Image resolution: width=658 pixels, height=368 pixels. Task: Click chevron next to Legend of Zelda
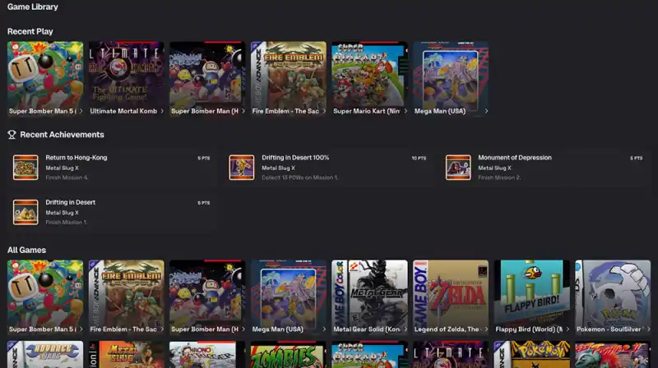point(486,329)
